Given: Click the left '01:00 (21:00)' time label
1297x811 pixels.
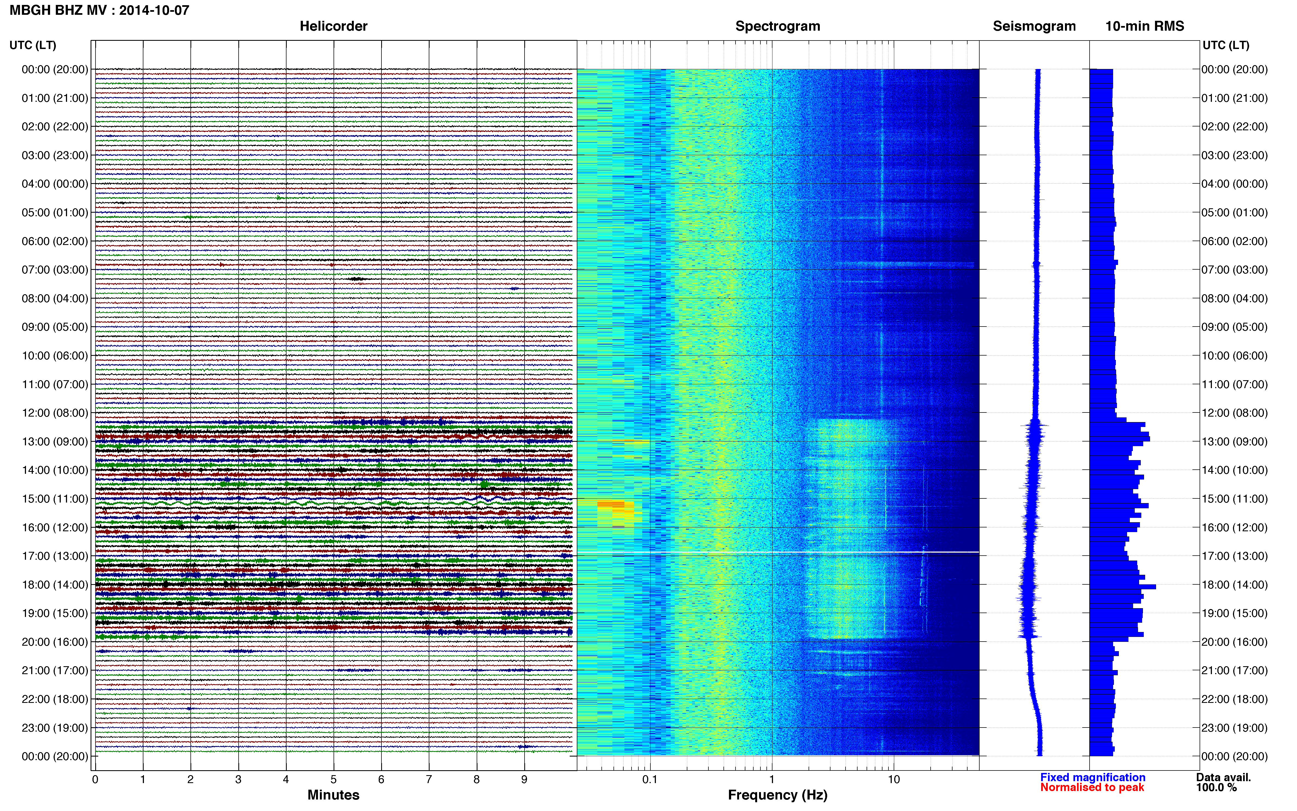Looking at the screenshot, I should tap(55, 98).
